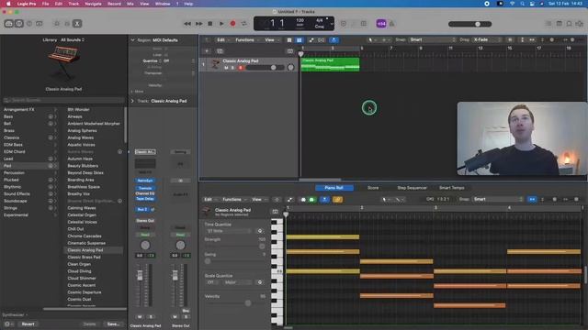Image resolution: width=588 pixels, height=330 pixels.
Task: Open the All Sounds library dropdown
Action: point(73,39)
